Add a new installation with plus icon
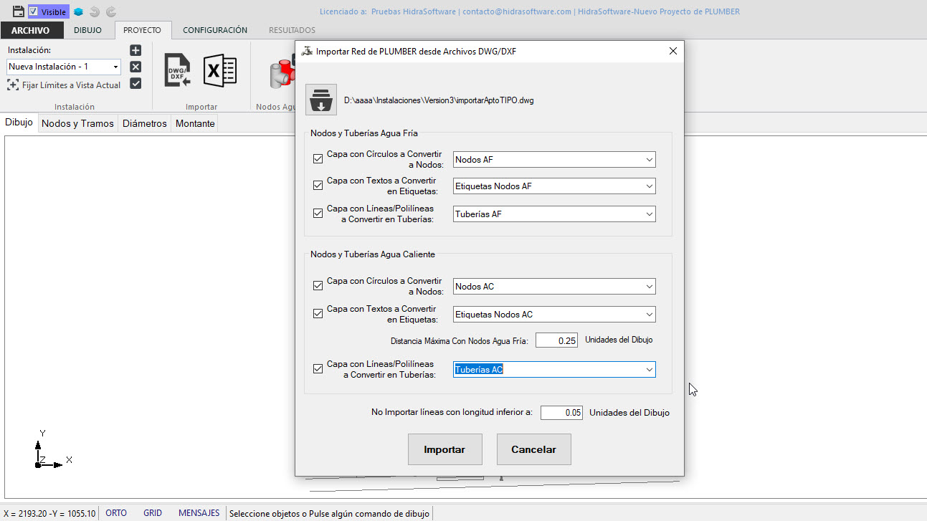 click(x=136, y=50)
